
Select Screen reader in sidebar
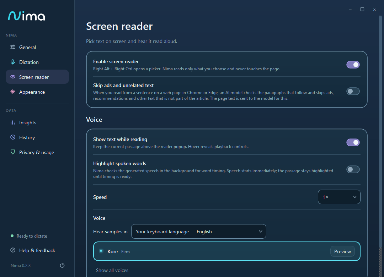pyautogui.click(x=37, y=77)
